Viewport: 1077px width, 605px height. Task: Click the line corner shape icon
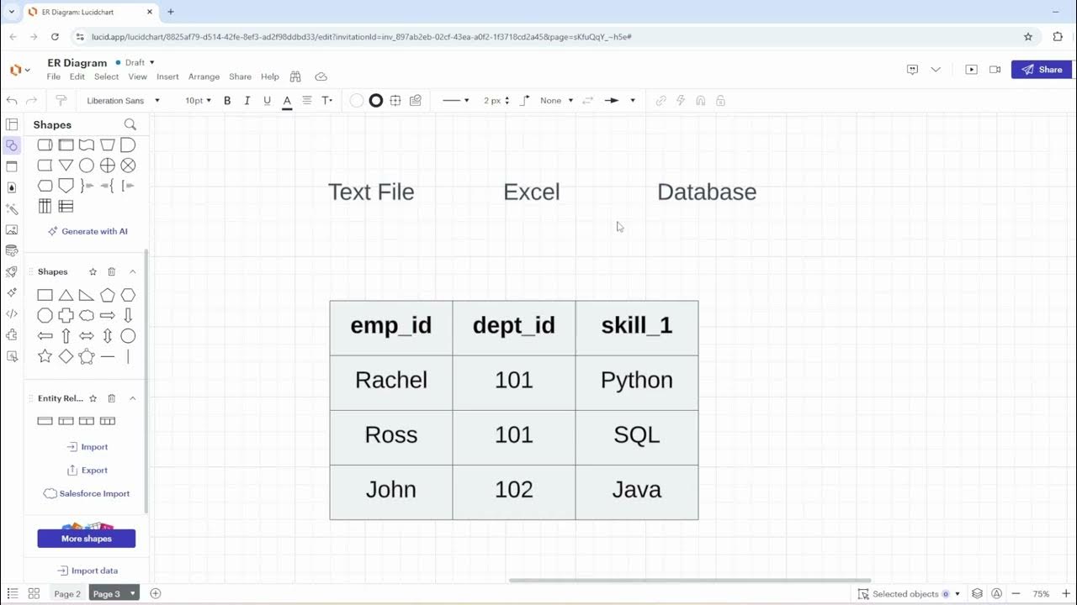point(525,100)
